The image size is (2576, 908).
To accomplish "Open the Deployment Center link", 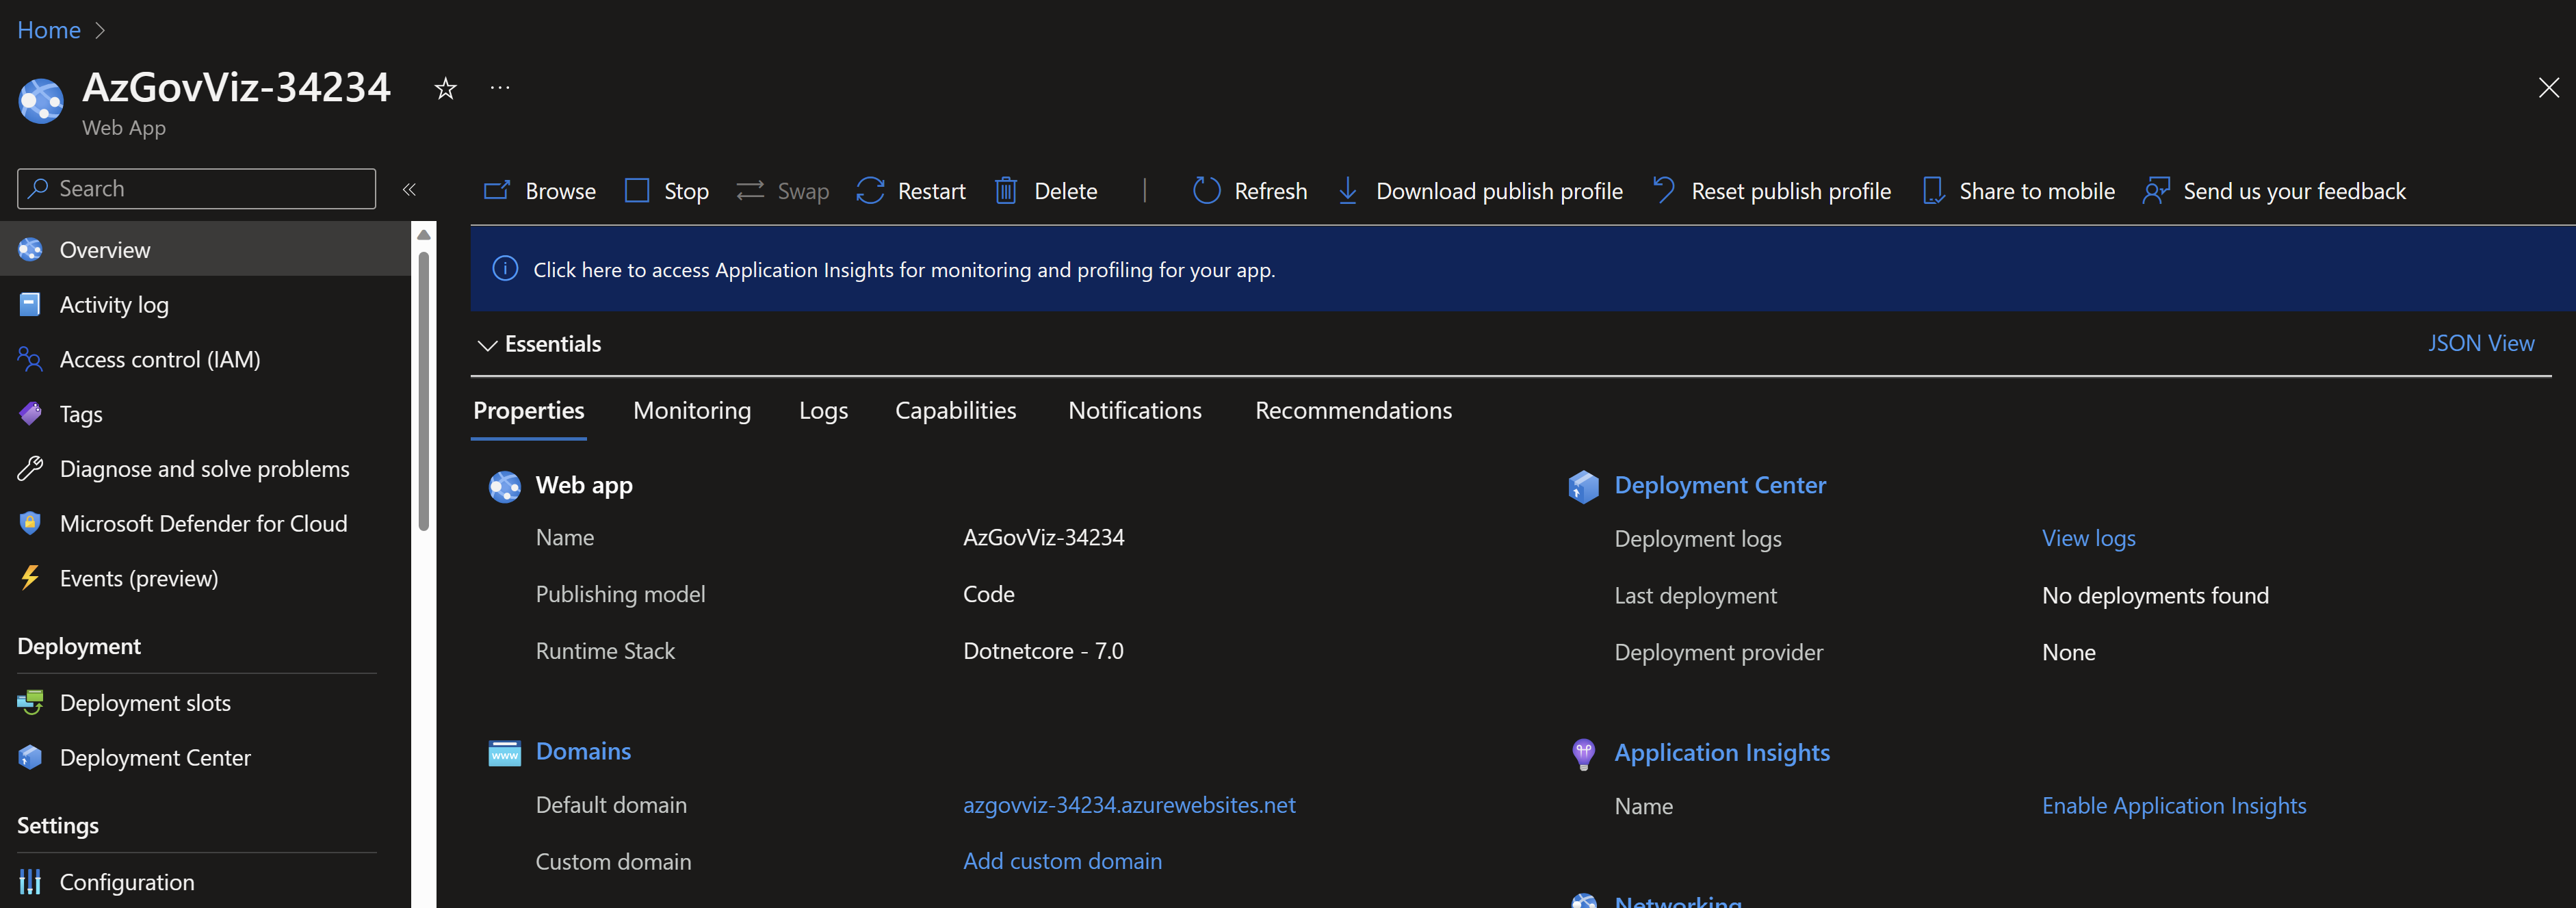I will pos(1719,482).
